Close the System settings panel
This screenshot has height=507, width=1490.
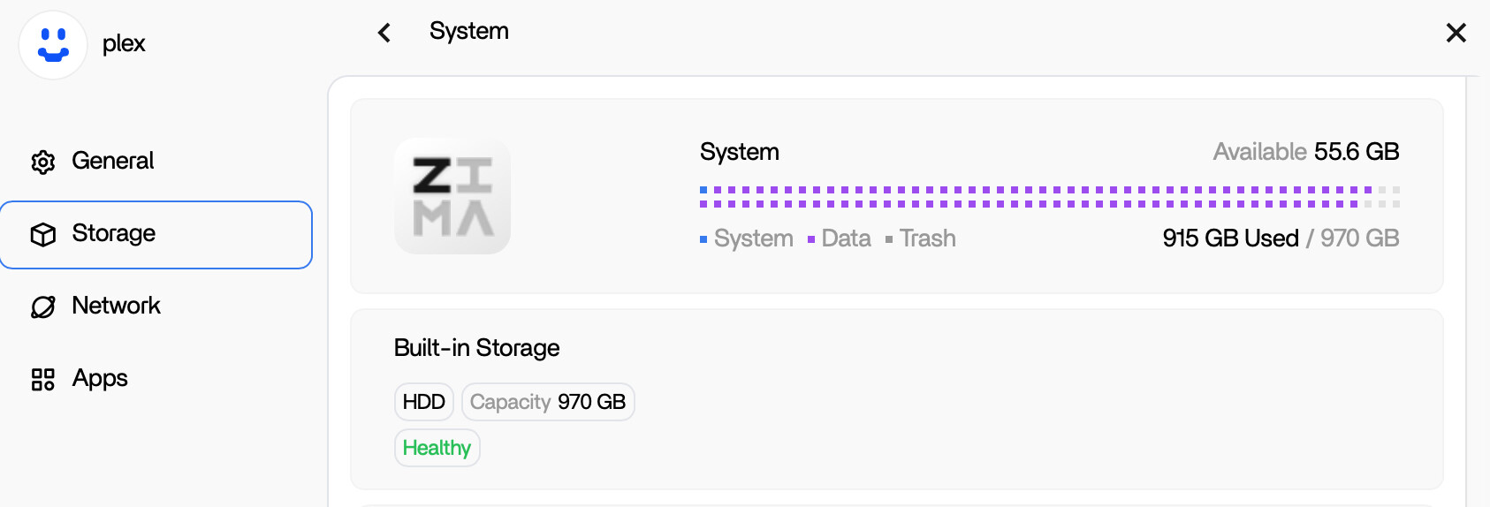(x=1456, y=33)
